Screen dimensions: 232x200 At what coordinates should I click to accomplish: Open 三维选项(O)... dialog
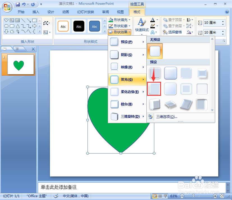click(x=167, y=117)
